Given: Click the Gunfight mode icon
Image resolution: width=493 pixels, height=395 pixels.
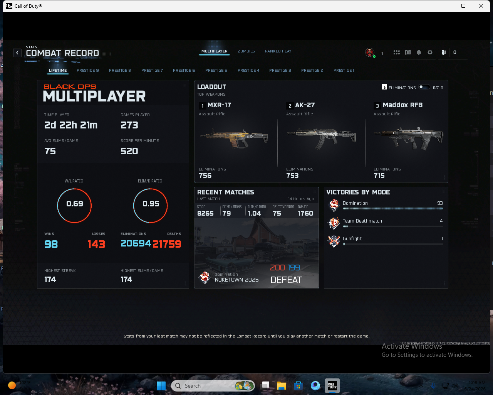Looking at the screenshot, I should click(334, 241).
